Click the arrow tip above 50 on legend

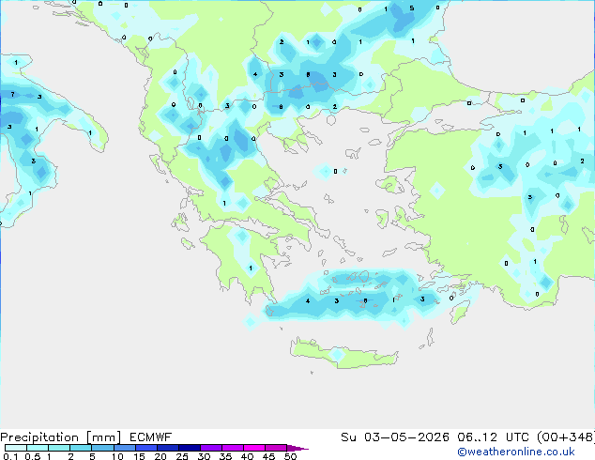pyautogui.click(x=297, y=448)
